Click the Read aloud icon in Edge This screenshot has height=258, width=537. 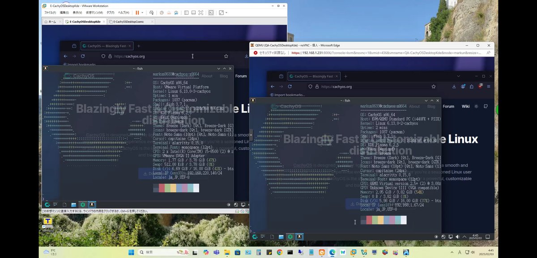489,52
